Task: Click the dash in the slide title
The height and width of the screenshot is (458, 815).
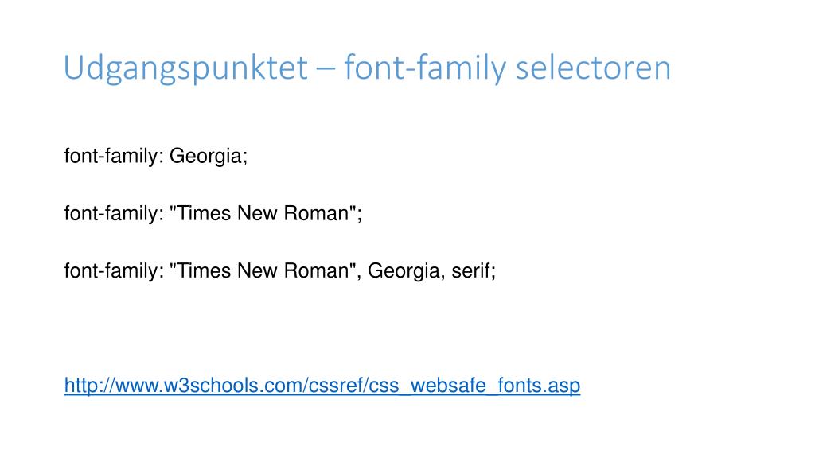Action: [326, 69]
